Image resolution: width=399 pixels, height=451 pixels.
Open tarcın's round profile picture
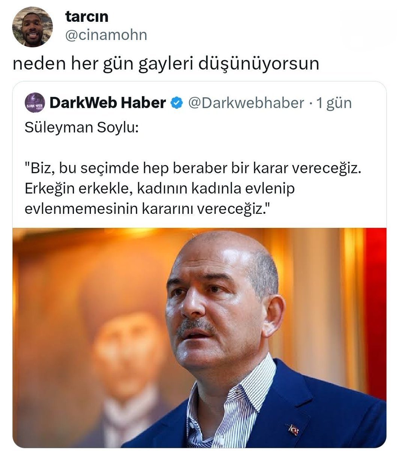[32, 27]
